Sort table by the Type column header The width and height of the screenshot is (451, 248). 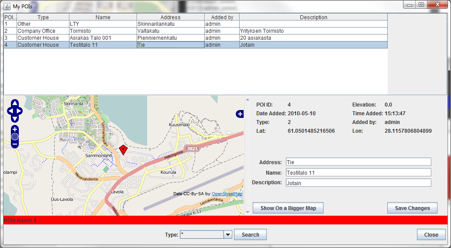click(43, 17)
